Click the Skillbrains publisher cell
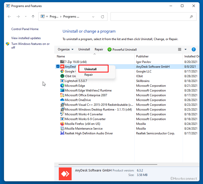Image resolution: width=203 pixels, height=184 pixels. [x=143, y=81]
